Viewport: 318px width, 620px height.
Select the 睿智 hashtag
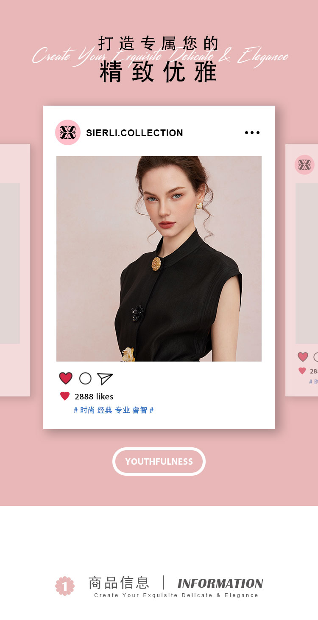pyautogui.click(x=139, y=410)
